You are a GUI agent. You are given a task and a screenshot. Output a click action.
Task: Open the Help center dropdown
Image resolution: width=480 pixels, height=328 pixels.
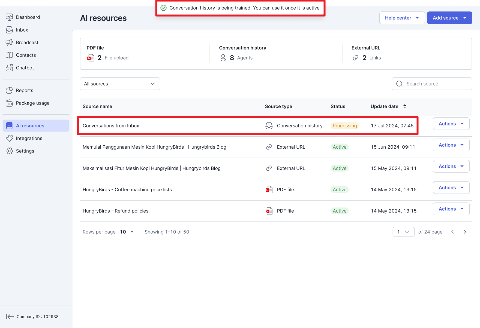pyautogui.click(x=402, y=18)
